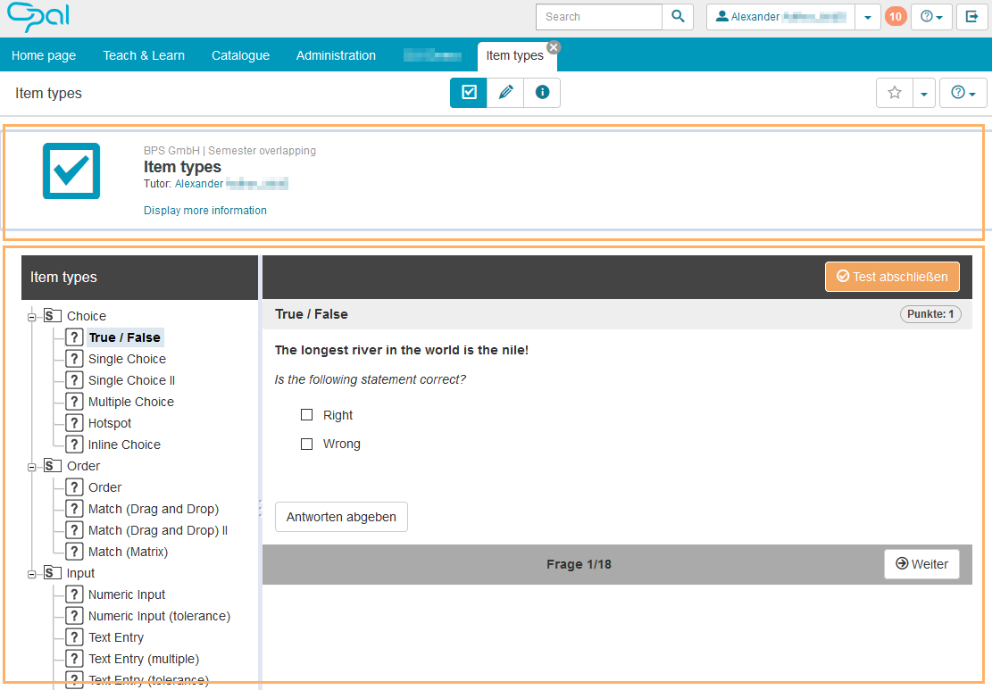Click the star favorite icon

pos(895,93)
